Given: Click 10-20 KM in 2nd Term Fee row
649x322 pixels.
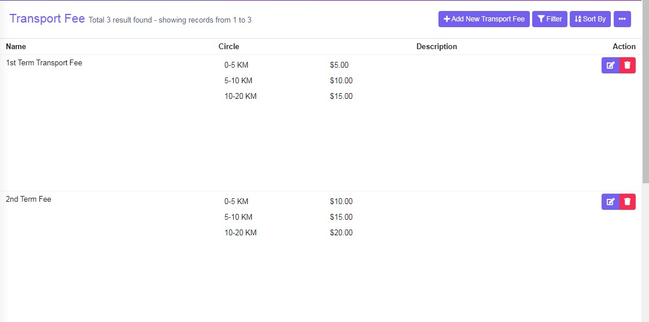Looking at the screenshot, I should pyautogui.click(x=241, y=233).
